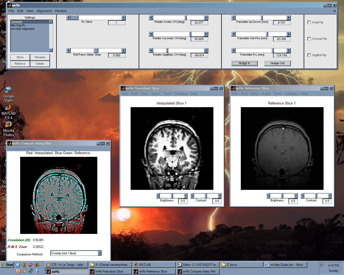
Task: Open Google Earth desktop icon
Action: (8, 90)
